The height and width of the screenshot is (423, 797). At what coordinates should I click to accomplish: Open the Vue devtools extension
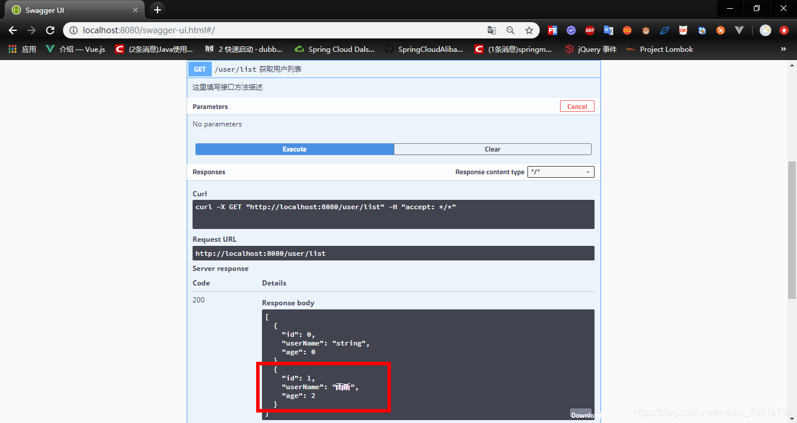(739, 30)
